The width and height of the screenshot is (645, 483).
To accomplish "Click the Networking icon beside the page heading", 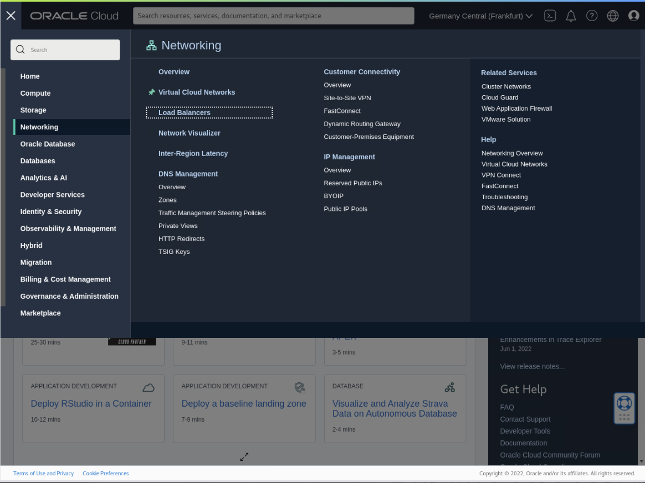I will click(151, 45).
